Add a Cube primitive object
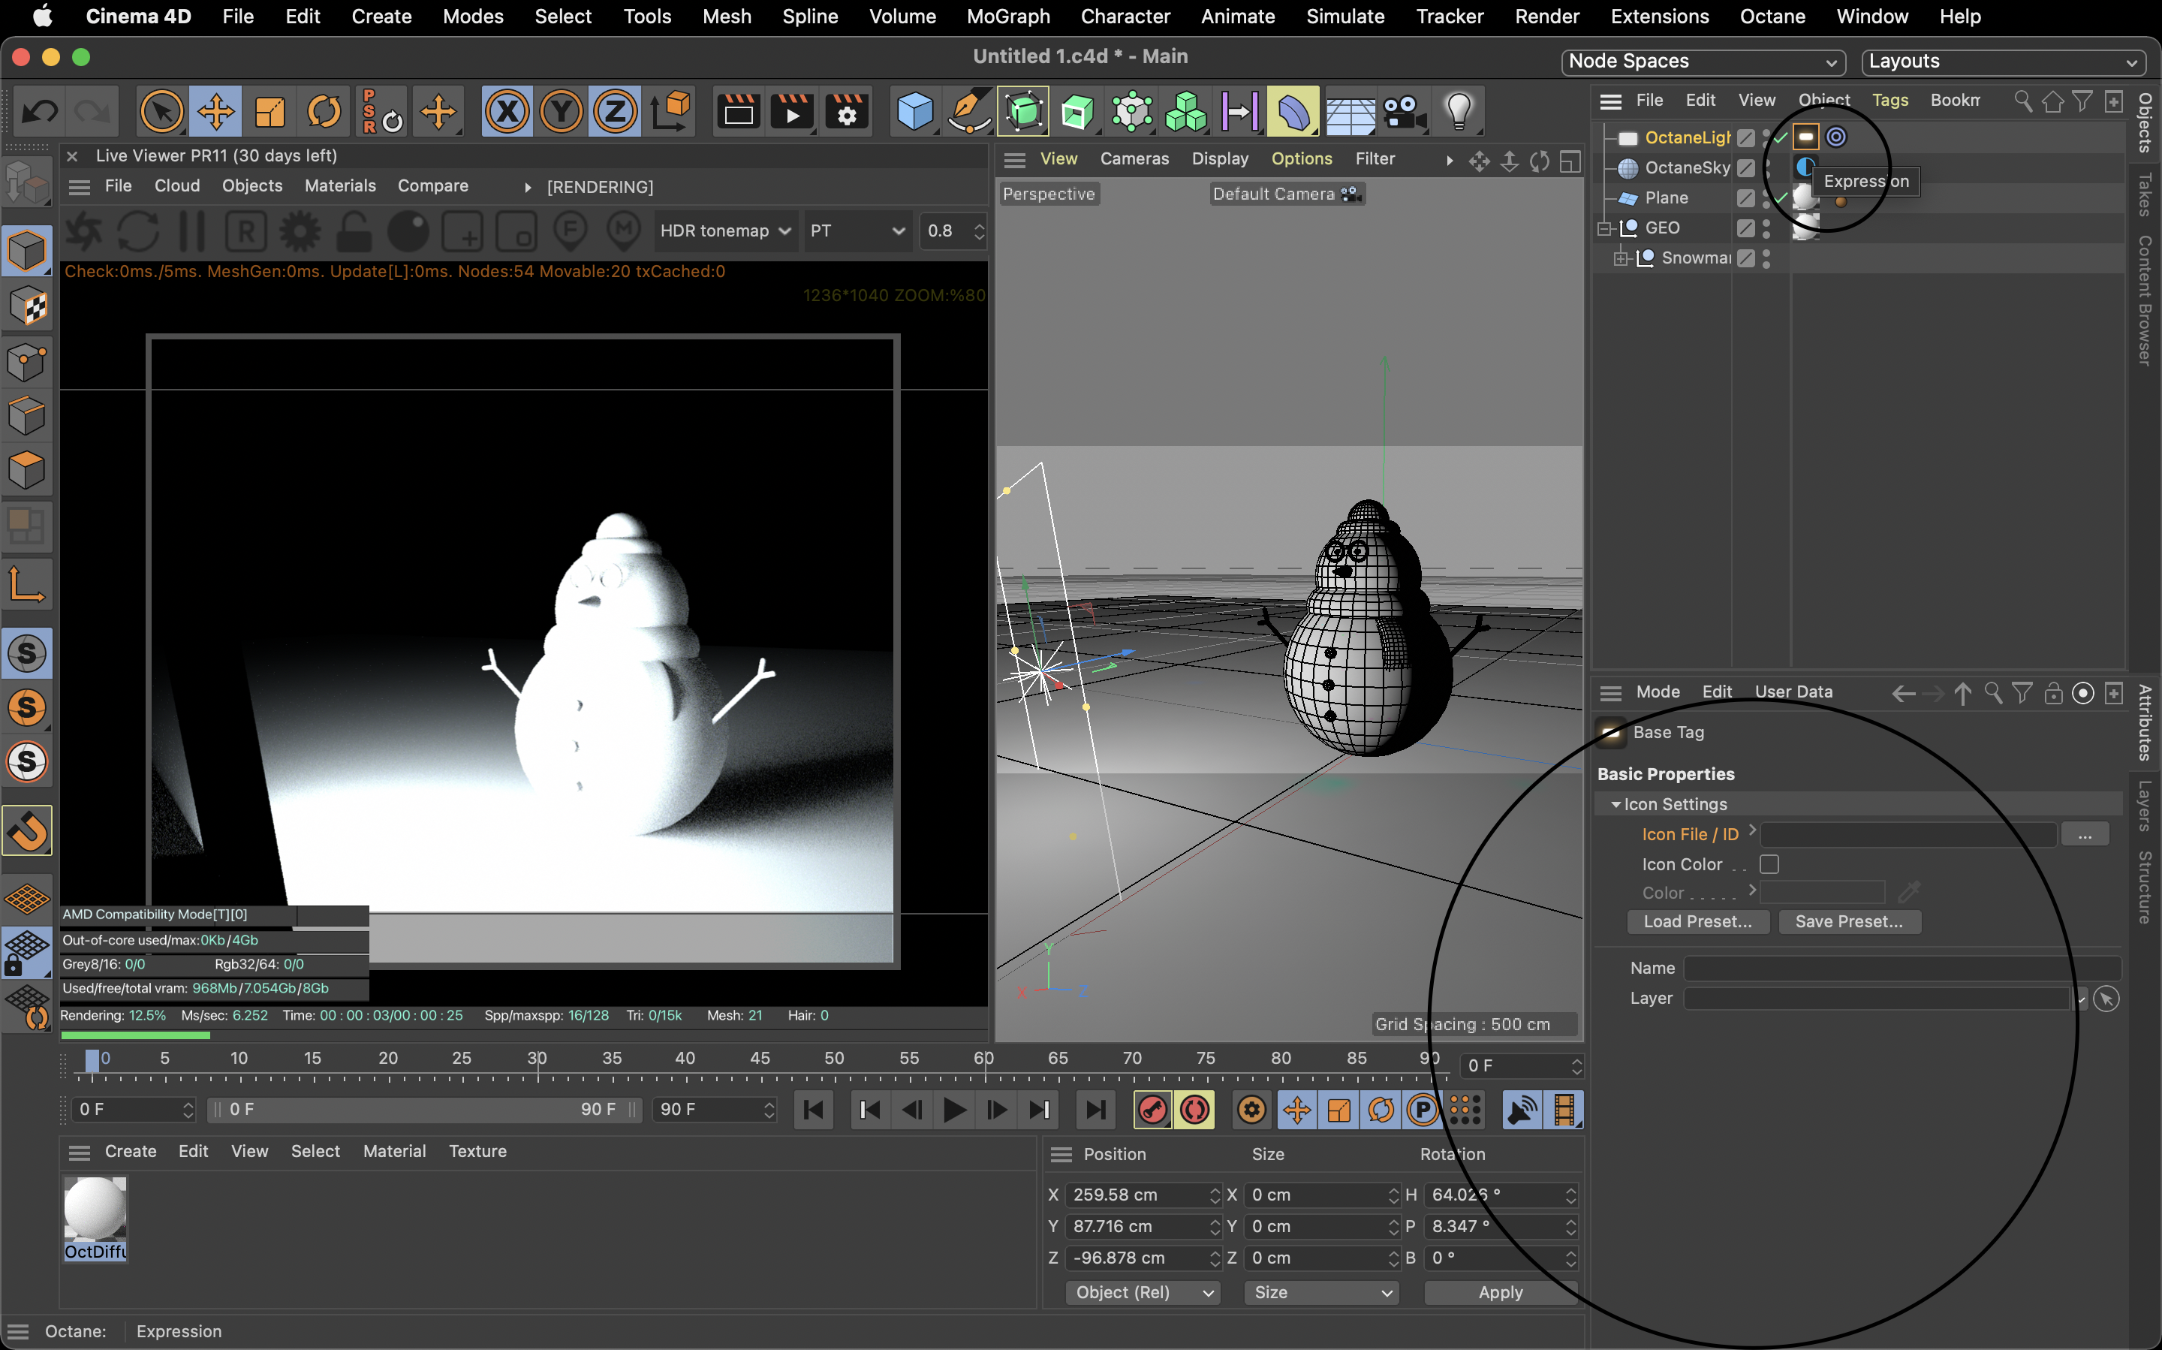Viewport: 2162px width, 1350px height. (x=914, y=112)
